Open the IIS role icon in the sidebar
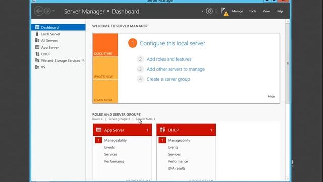Screen dimensions: 323x182 pos(37,67)
